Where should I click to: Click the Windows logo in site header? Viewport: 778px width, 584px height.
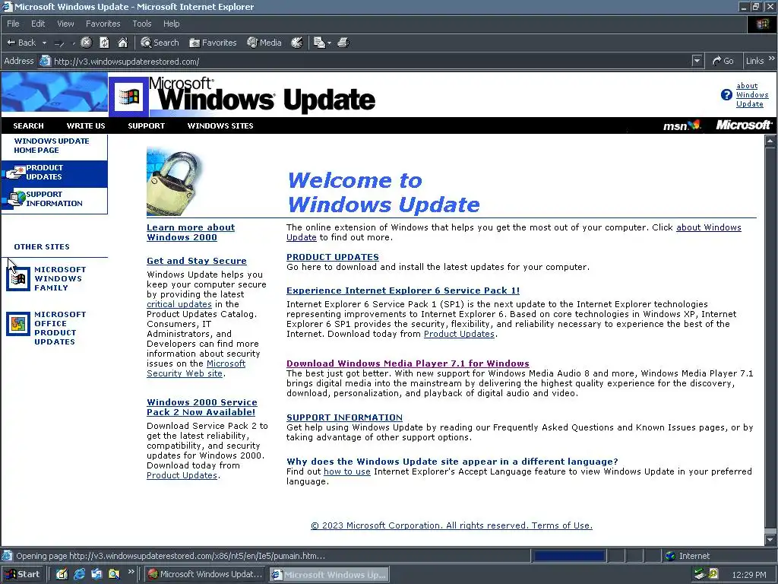tap(128, 96)
